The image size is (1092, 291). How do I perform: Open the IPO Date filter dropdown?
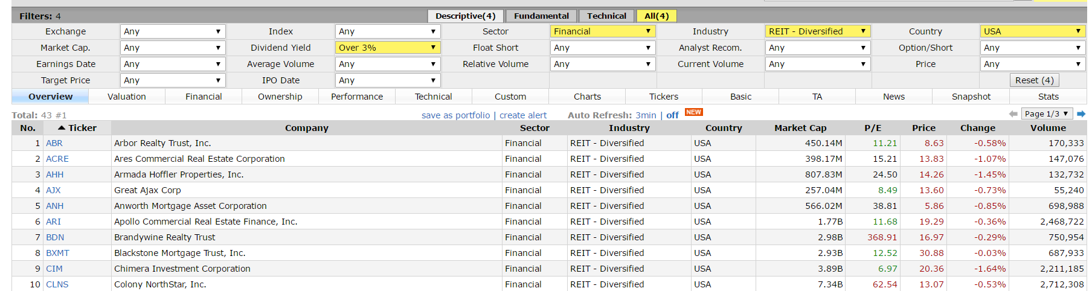tap(388, 80)
